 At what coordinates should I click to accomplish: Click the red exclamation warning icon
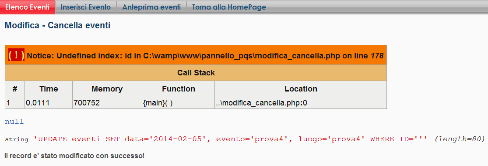[16, 55]
